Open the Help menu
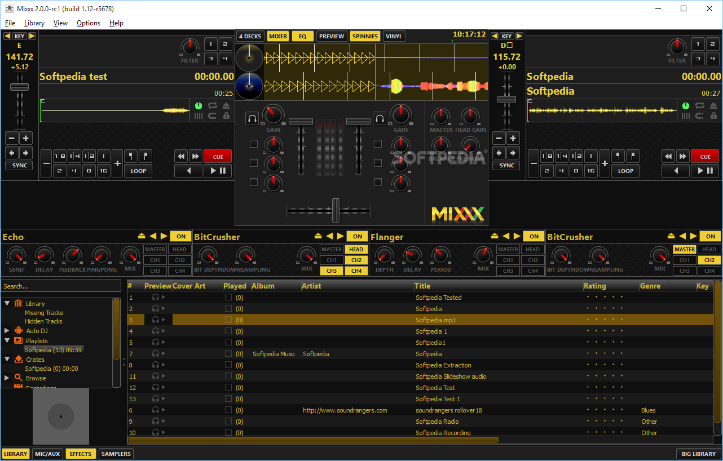Image resolution: width=723 pixels, height=461 pixels. pyautogui.click(x=116, y=23)
